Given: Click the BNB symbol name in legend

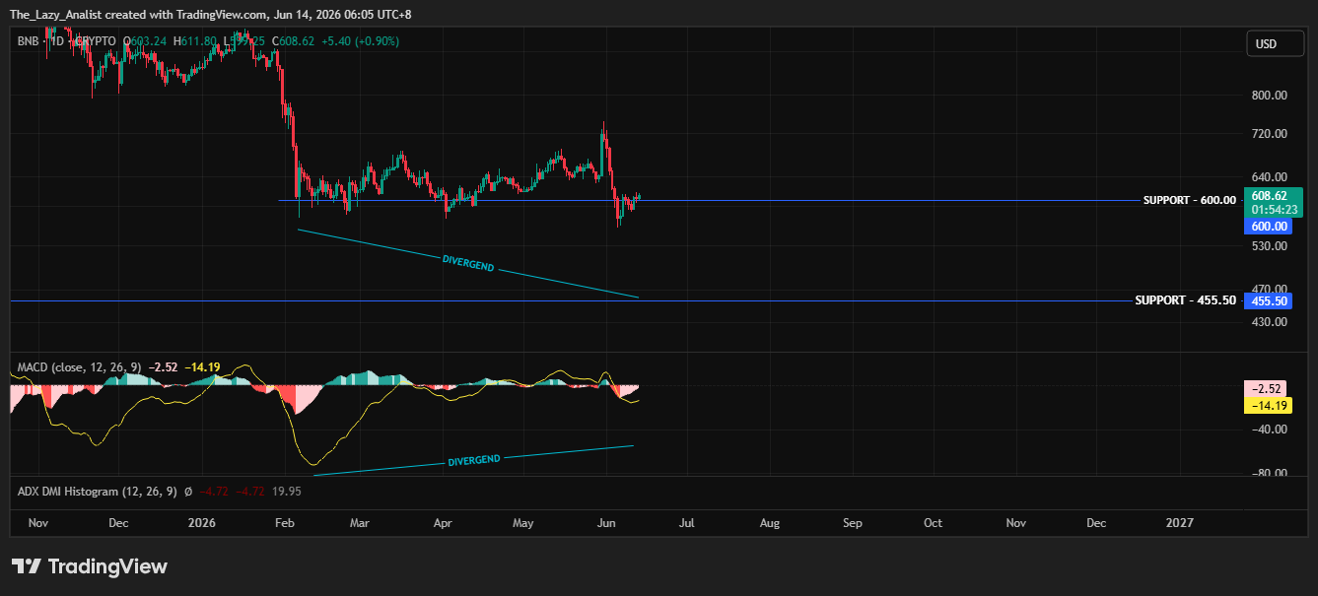Looking at the screenshot, I should [x=30, y=41].
